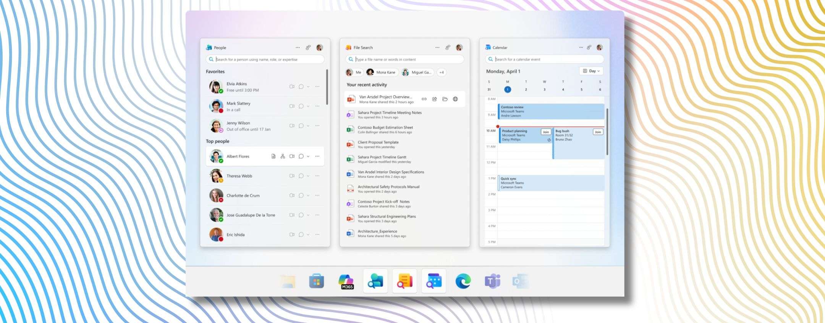Select Jose Guadalupe De la Torre contact
Screen dimensions: 825x323
pyautogui.click(x=265, y=215)
